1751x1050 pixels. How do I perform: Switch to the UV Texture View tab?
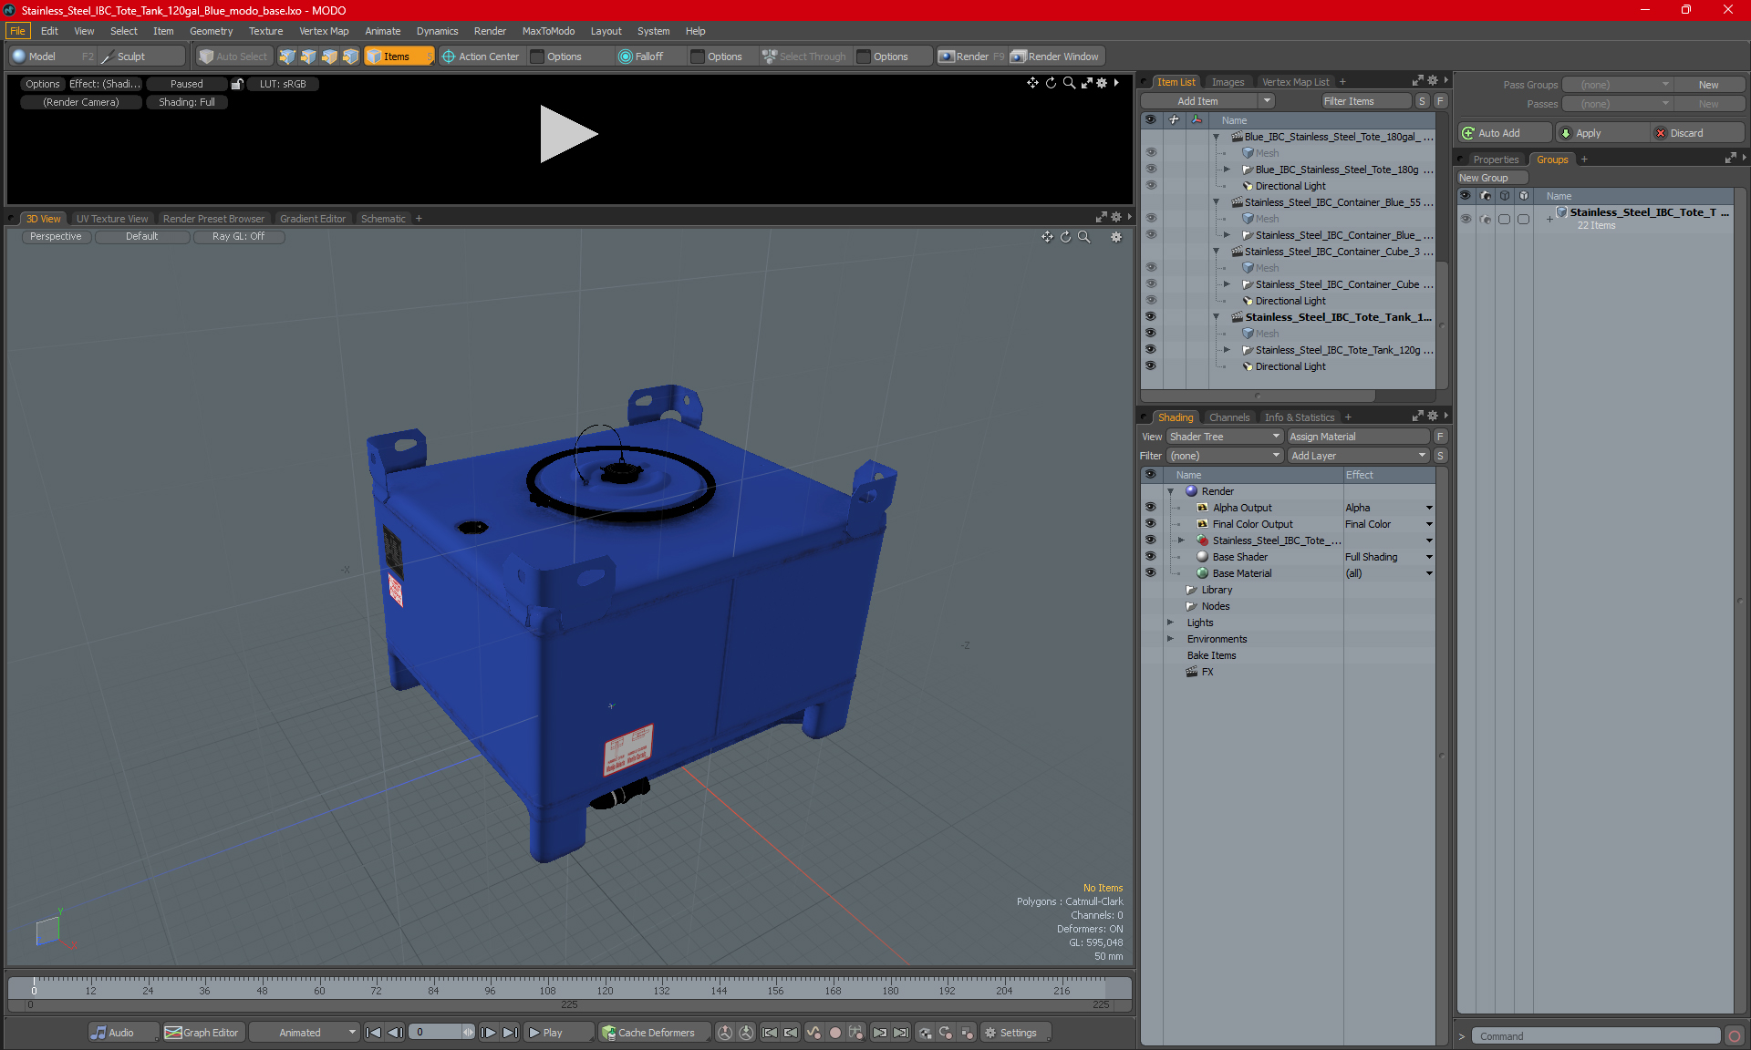click(111, 218)
